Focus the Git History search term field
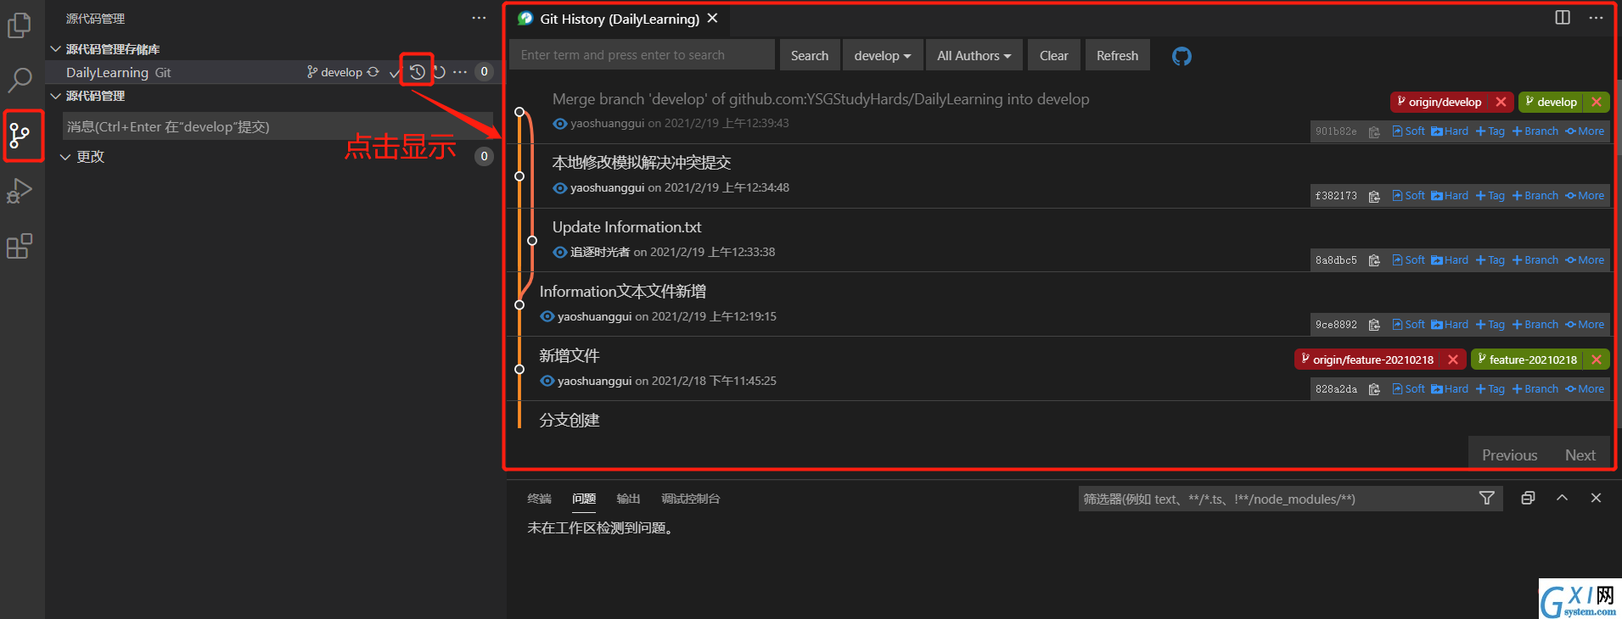The height and width of the screenshot is (619, 1622). click(x=642, y=55)
